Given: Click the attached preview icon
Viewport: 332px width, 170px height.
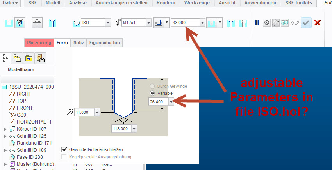Looking at the screenshot, I should [285, 23].
